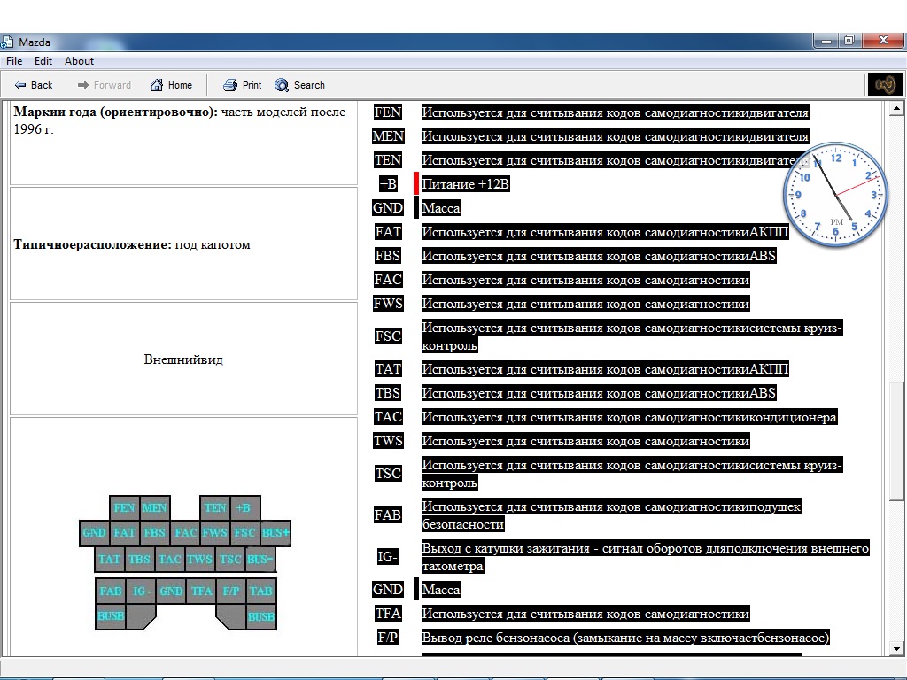Viewport: 907px width, 680px height.
Task: Click the Print printer icon
Action: 229,85
